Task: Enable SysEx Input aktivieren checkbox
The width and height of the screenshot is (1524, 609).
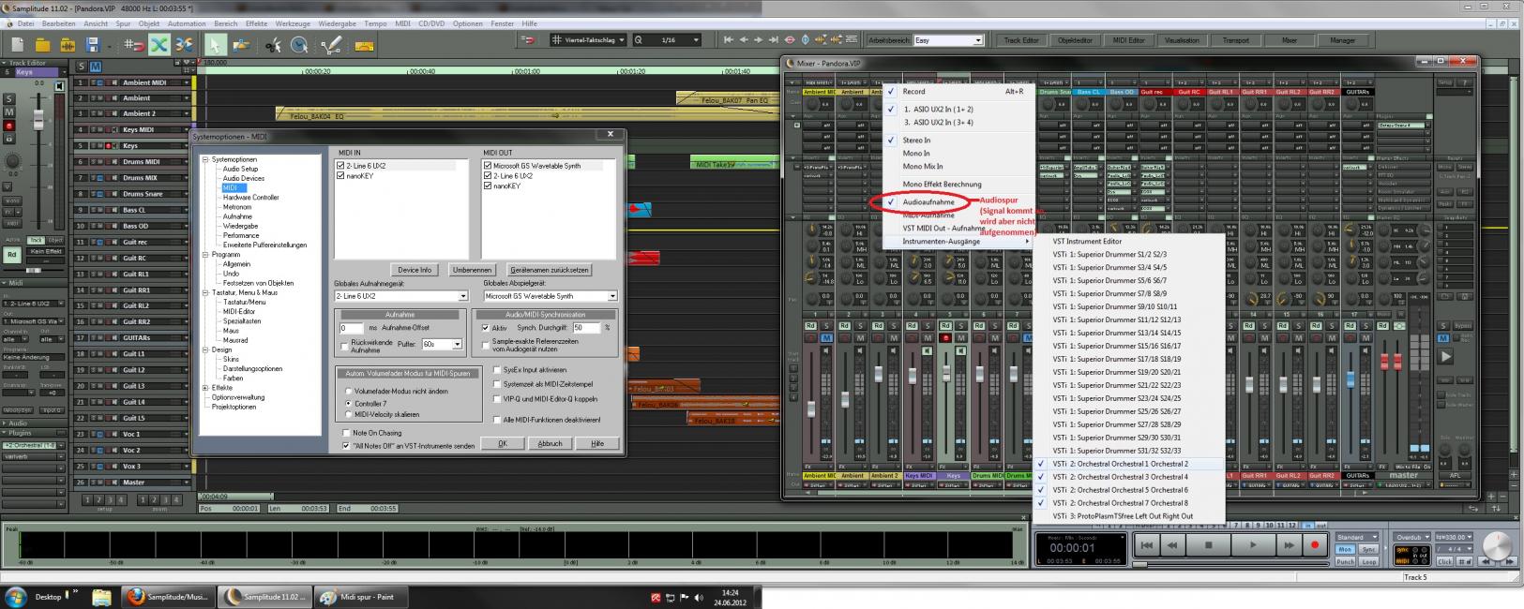Action: pos(497,370)
